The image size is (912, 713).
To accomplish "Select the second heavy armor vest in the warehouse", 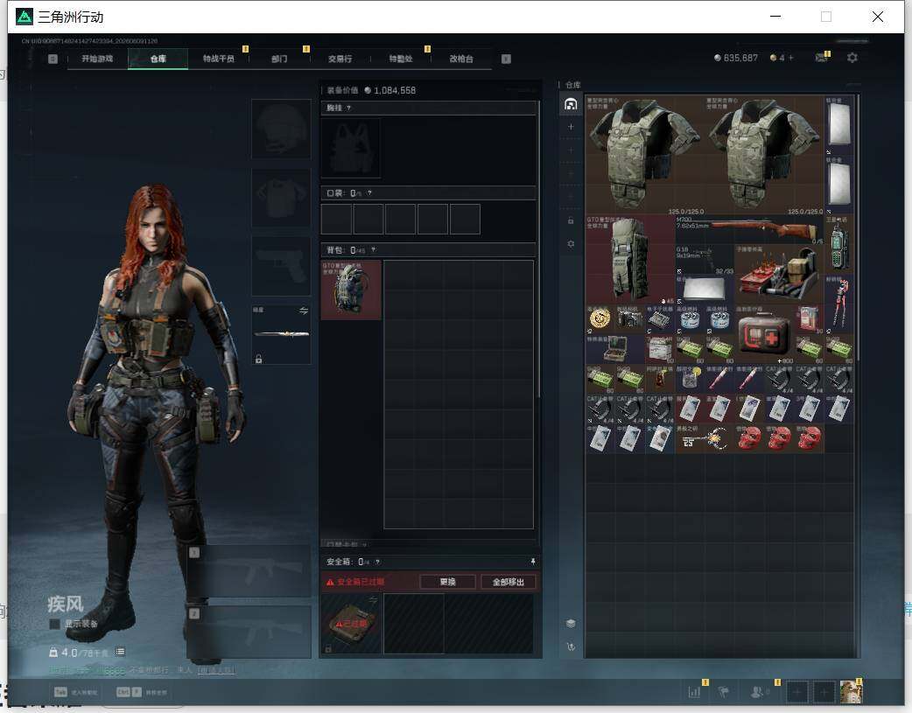I will (764, 155).
